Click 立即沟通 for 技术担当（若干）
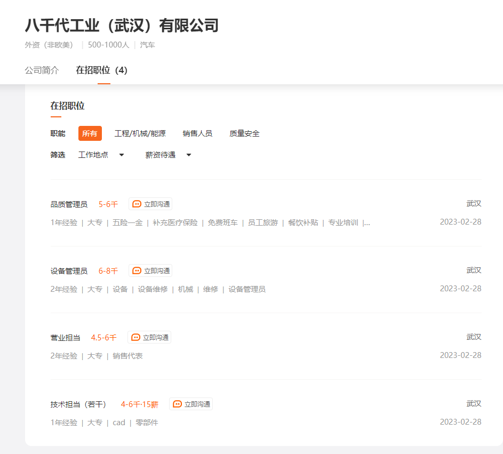This screenshot has width=503, height=454. point(191,404)
